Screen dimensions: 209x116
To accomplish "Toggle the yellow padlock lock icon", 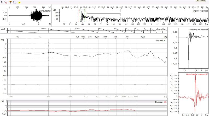I will pos(19,2).
